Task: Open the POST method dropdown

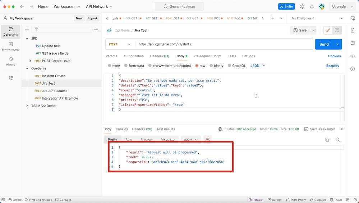Action: pyautogui.click(x=120, y=44)
